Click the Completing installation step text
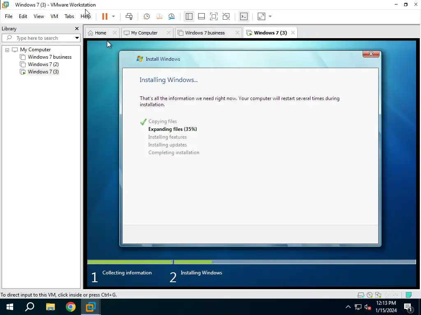 coord(174,153)
